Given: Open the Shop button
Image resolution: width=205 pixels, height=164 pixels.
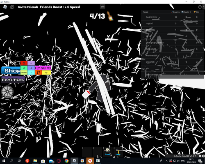Looking at the screenshot, I should (x=11, y=71).
